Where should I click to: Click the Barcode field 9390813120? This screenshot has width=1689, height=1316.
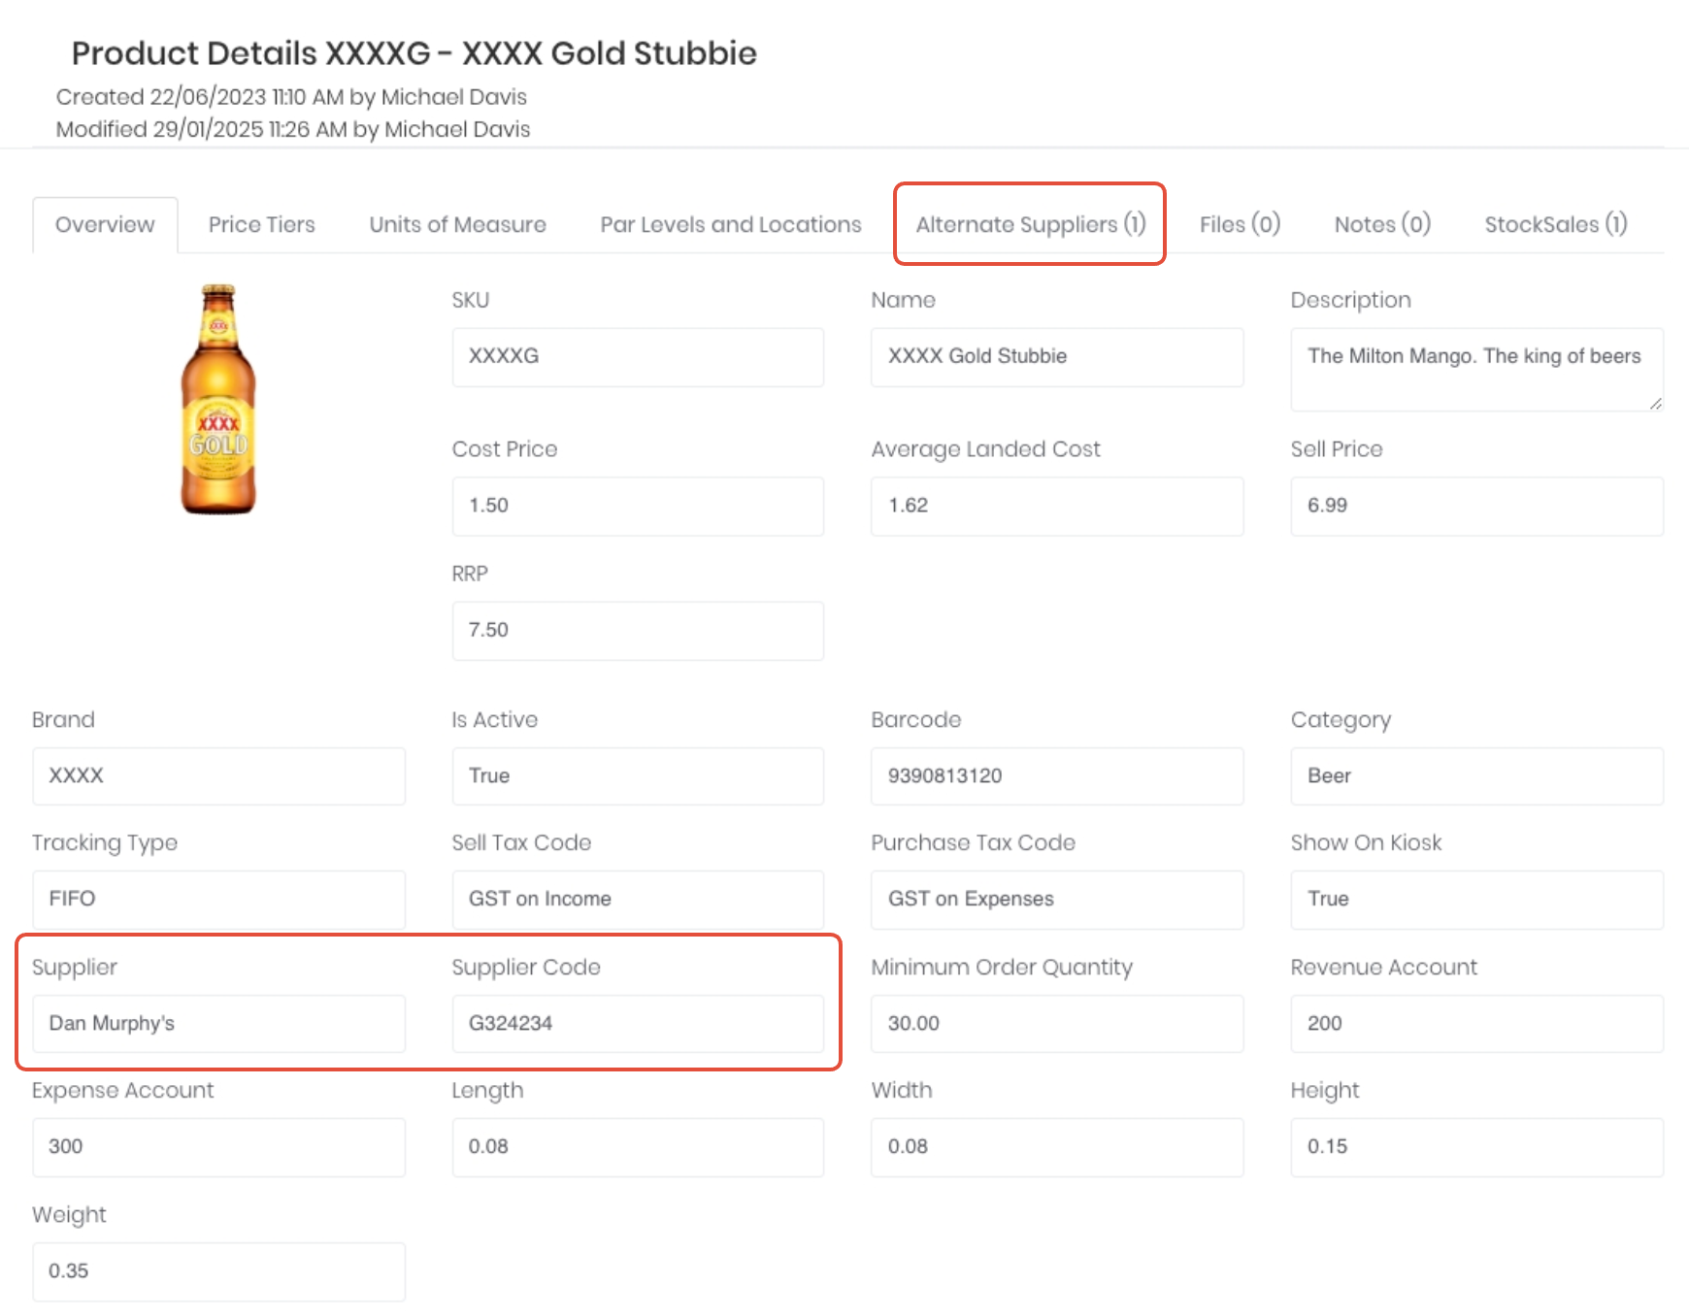pos(1057,775)
